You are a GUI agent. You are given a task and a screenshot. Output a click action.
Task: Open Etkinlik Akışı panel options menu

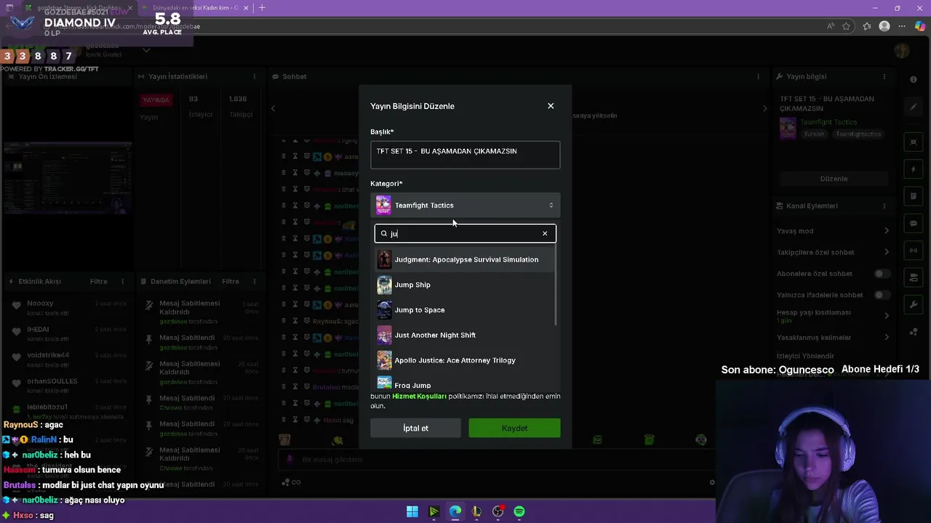(123, 281)
